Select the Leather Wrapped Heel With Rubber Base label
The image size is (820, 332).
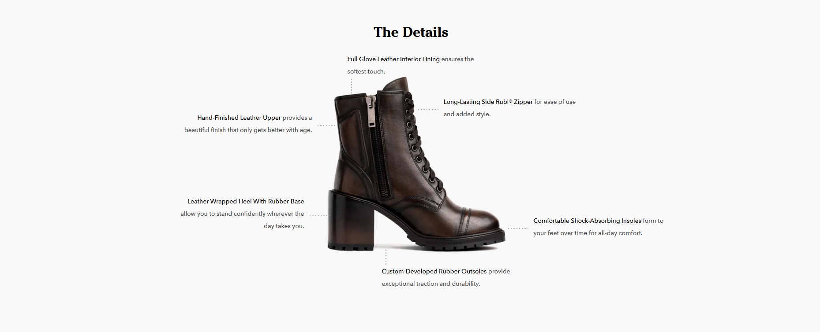click(x=246, y=201)
